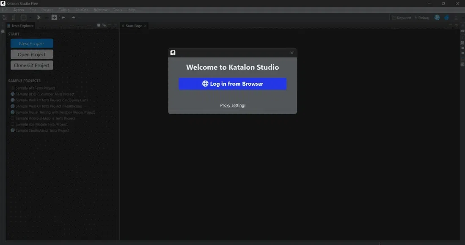Open the Edit menu
The width and height of the screenshot is (465, 245).
33,10
